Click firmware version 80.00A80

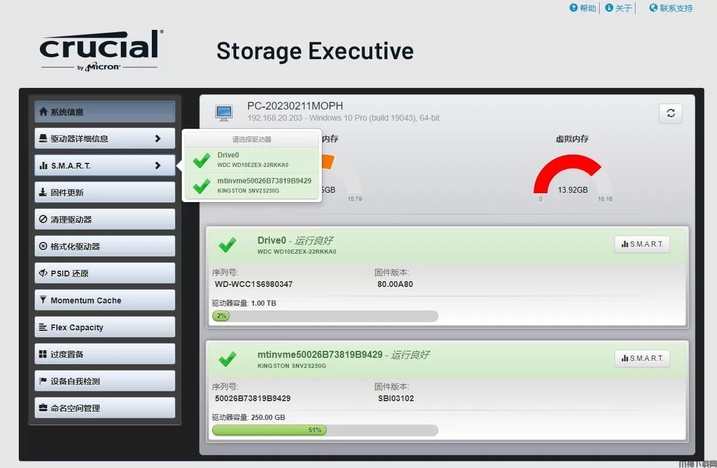click(395, 284)
